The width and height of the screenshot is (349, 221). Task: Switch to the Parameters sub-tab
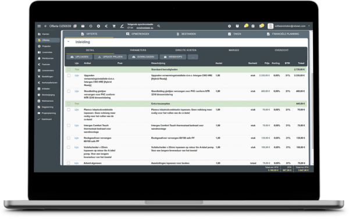[x=138, y=50]
